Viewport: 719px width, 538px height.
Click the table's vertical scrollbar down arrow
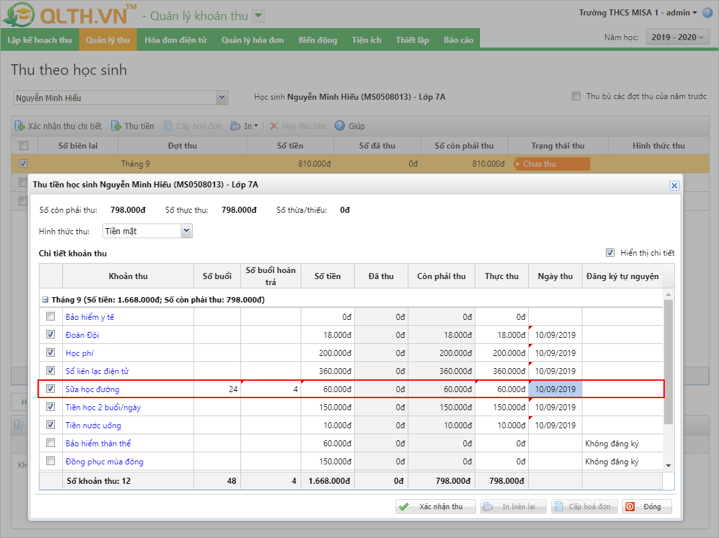(668, 465)
